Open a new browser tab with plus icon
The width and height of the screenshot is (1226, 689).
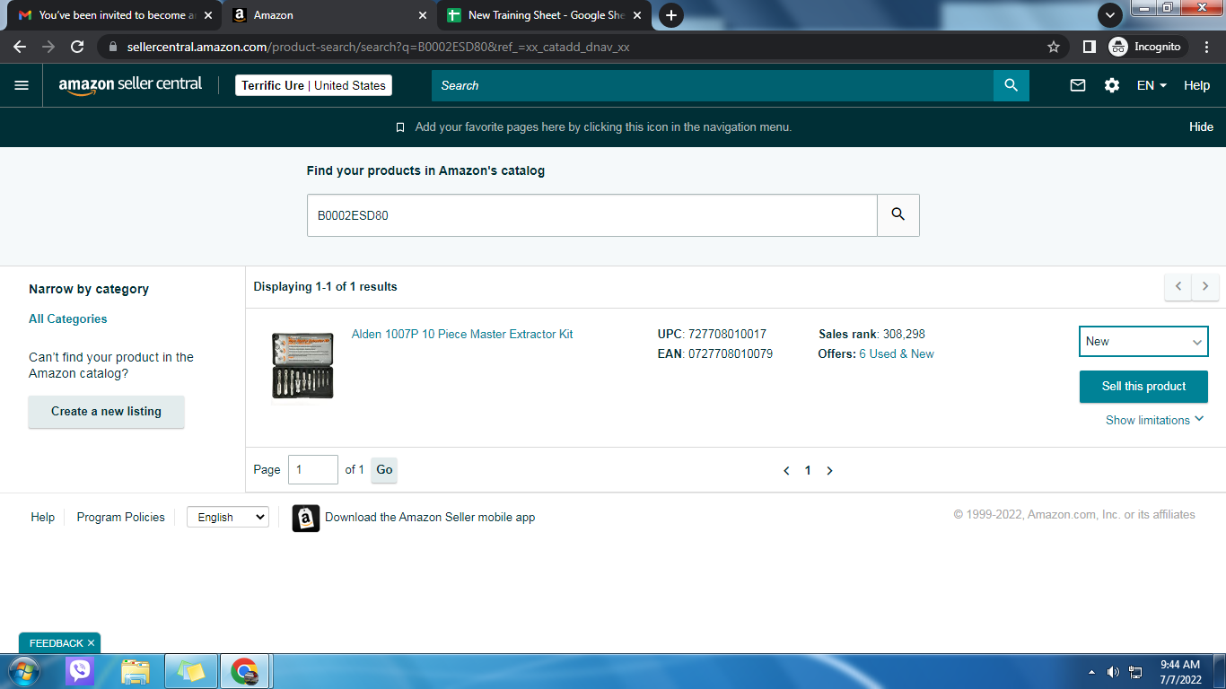point(670,15)
